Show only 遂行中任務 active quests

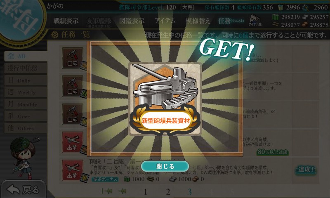point(26,68)
